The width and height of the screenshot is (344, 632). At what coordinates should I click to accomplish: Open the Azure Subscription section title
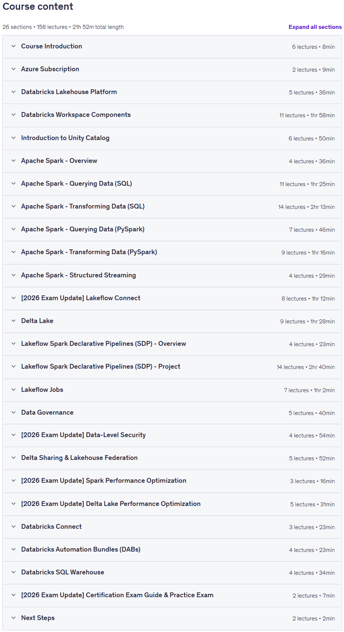point(50,69)
